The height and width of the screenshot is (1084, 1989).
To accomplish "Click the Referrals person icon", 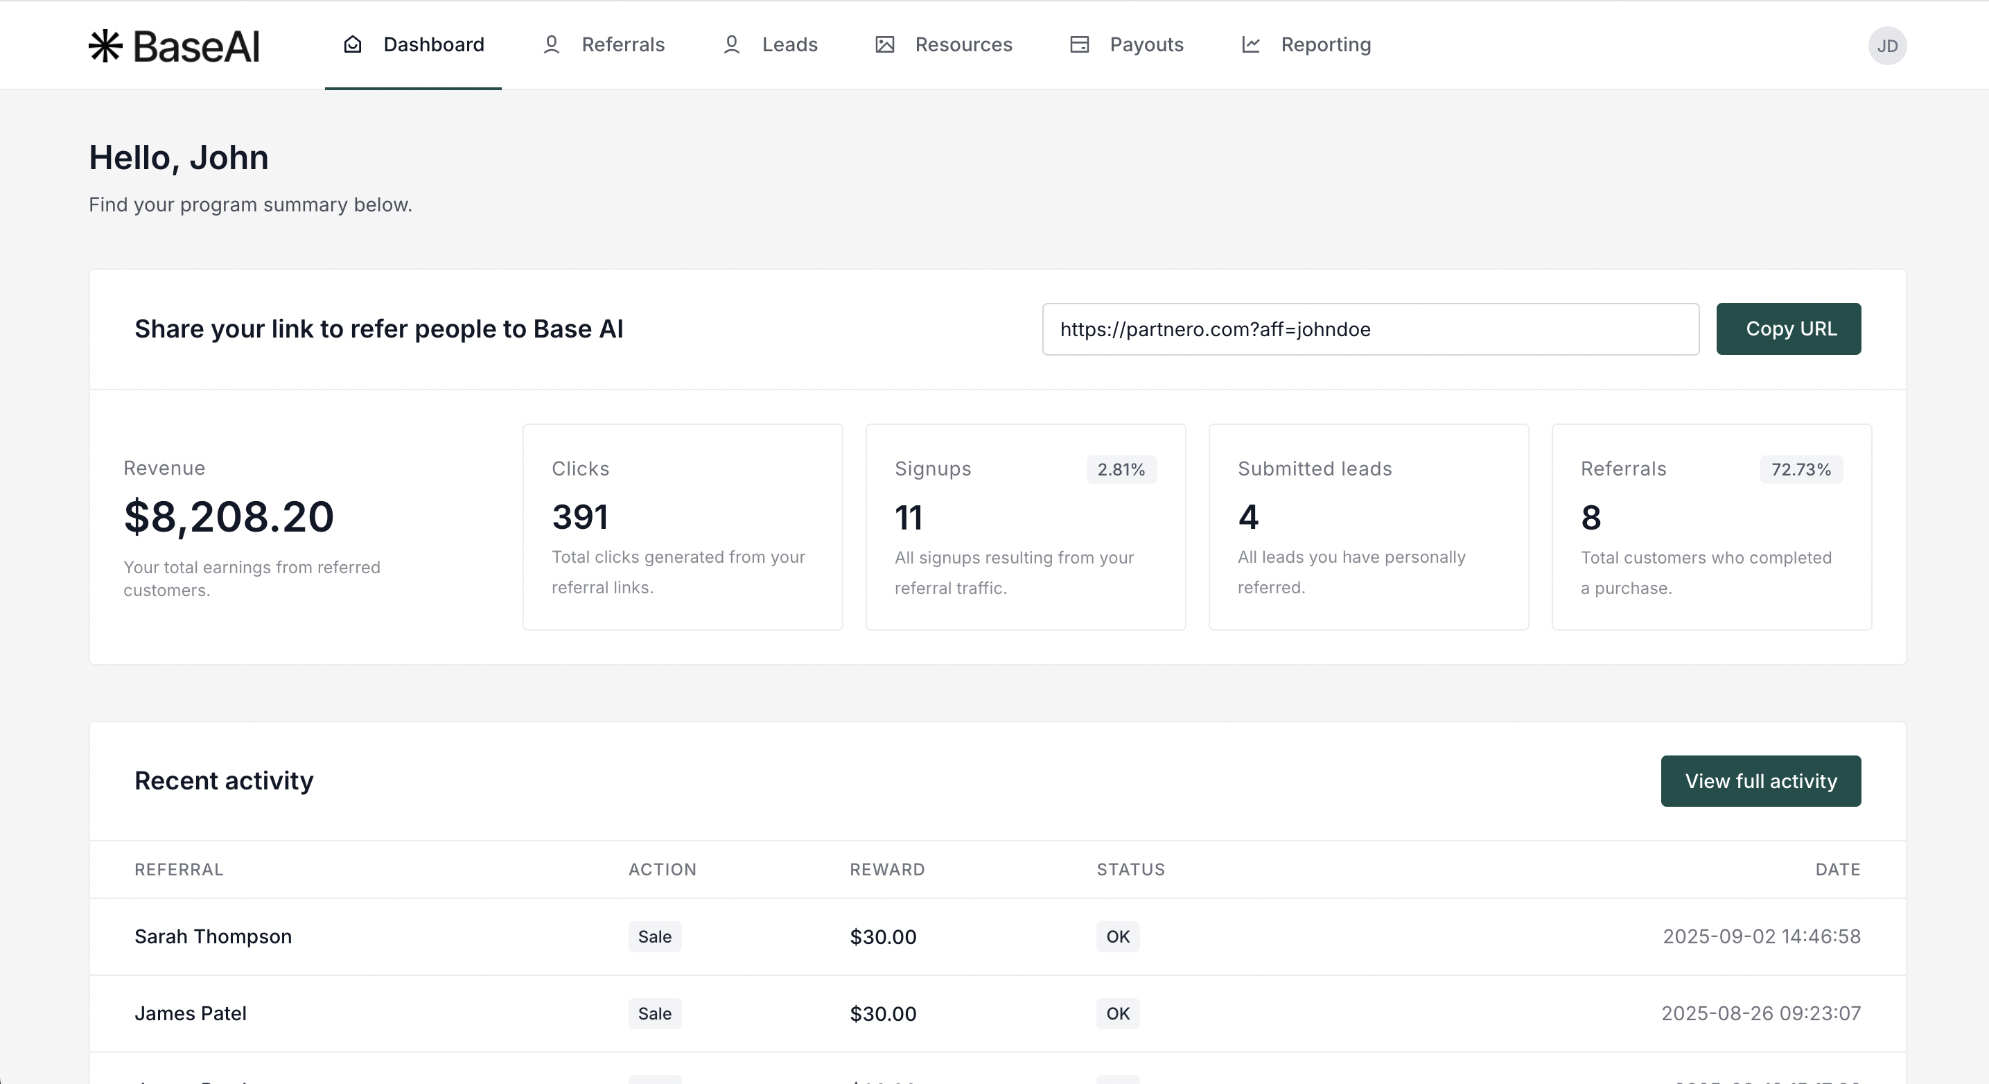I will pyautogui.click(x=551, y=45).
